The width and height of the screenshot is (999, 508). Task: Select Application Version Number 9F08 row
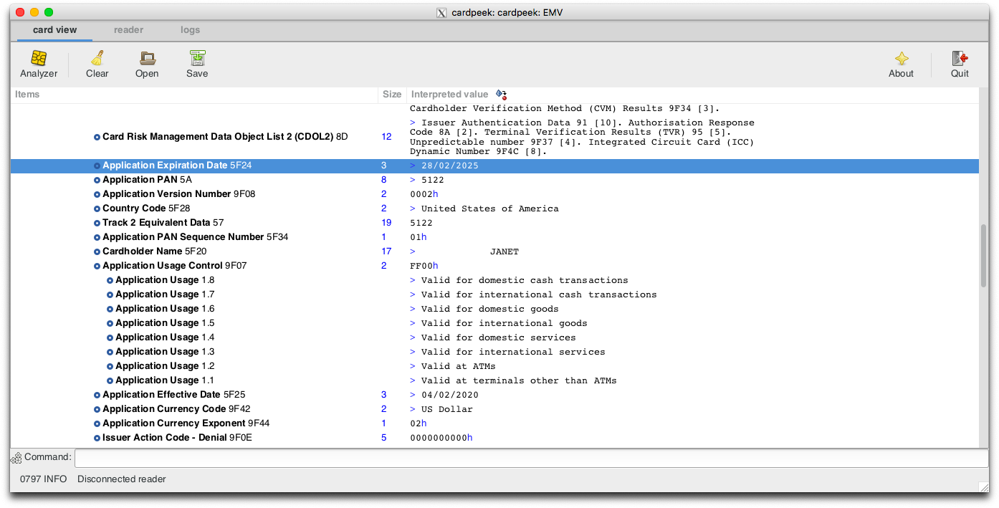click(x=494, y=194)
